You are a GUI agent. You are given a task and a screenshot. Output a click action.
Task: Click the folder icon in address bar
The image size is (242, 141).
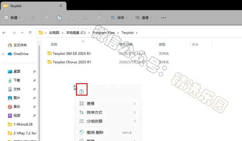coord(41,33)
